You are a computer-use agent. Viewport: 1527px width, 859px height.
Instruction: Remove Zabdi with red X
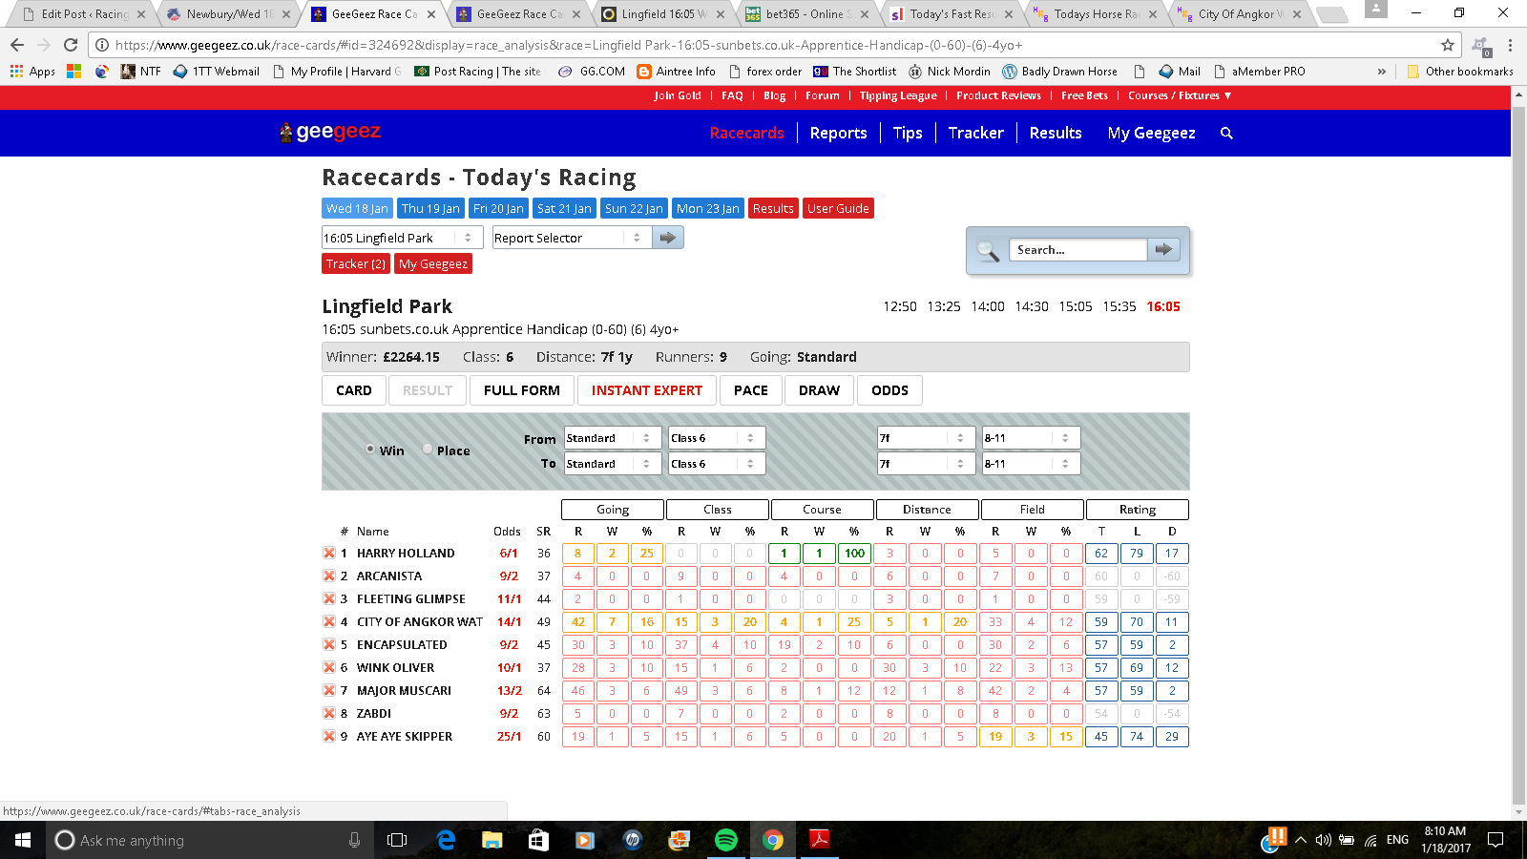point(329,713)
